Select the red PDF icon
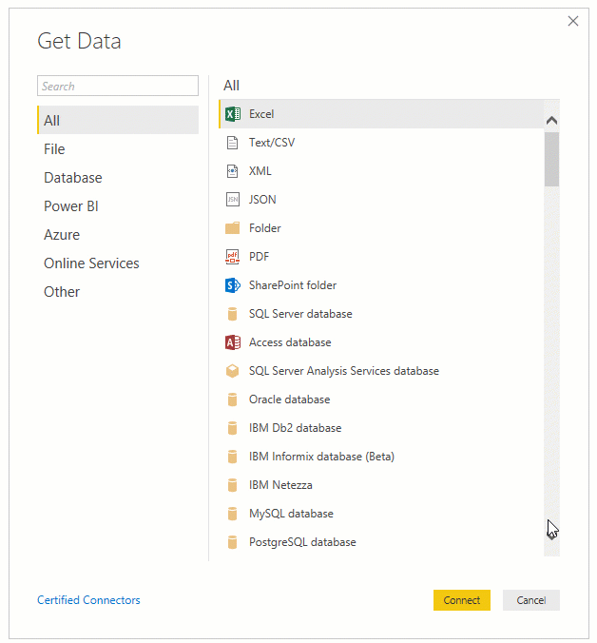 click(232, 257)
